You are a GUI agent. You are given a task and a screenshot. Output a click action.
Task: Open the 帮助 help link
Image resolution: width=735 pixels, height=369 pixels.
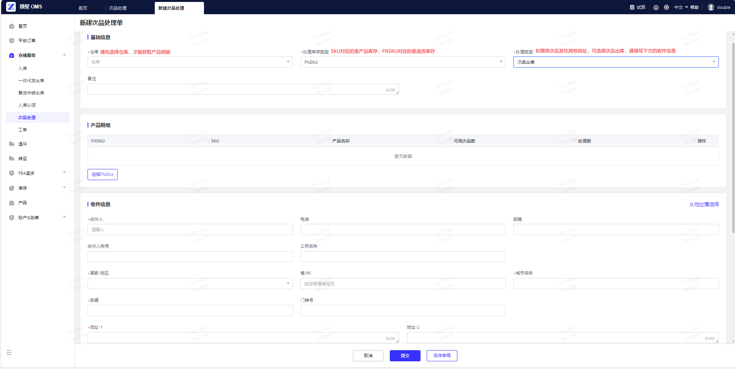694,7
